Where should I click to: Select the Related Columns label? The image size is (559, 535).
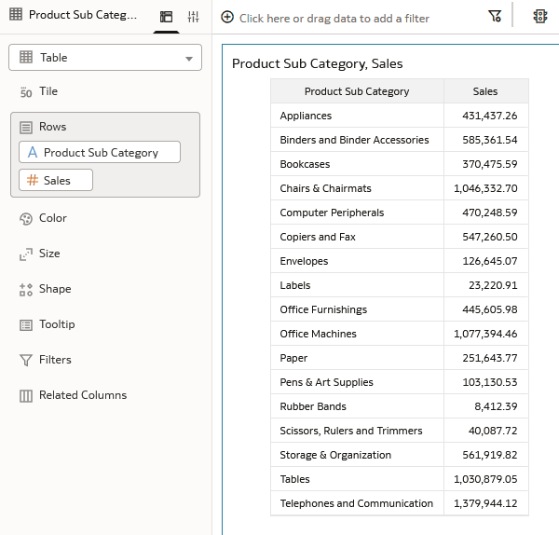click(x=83, y=395)
